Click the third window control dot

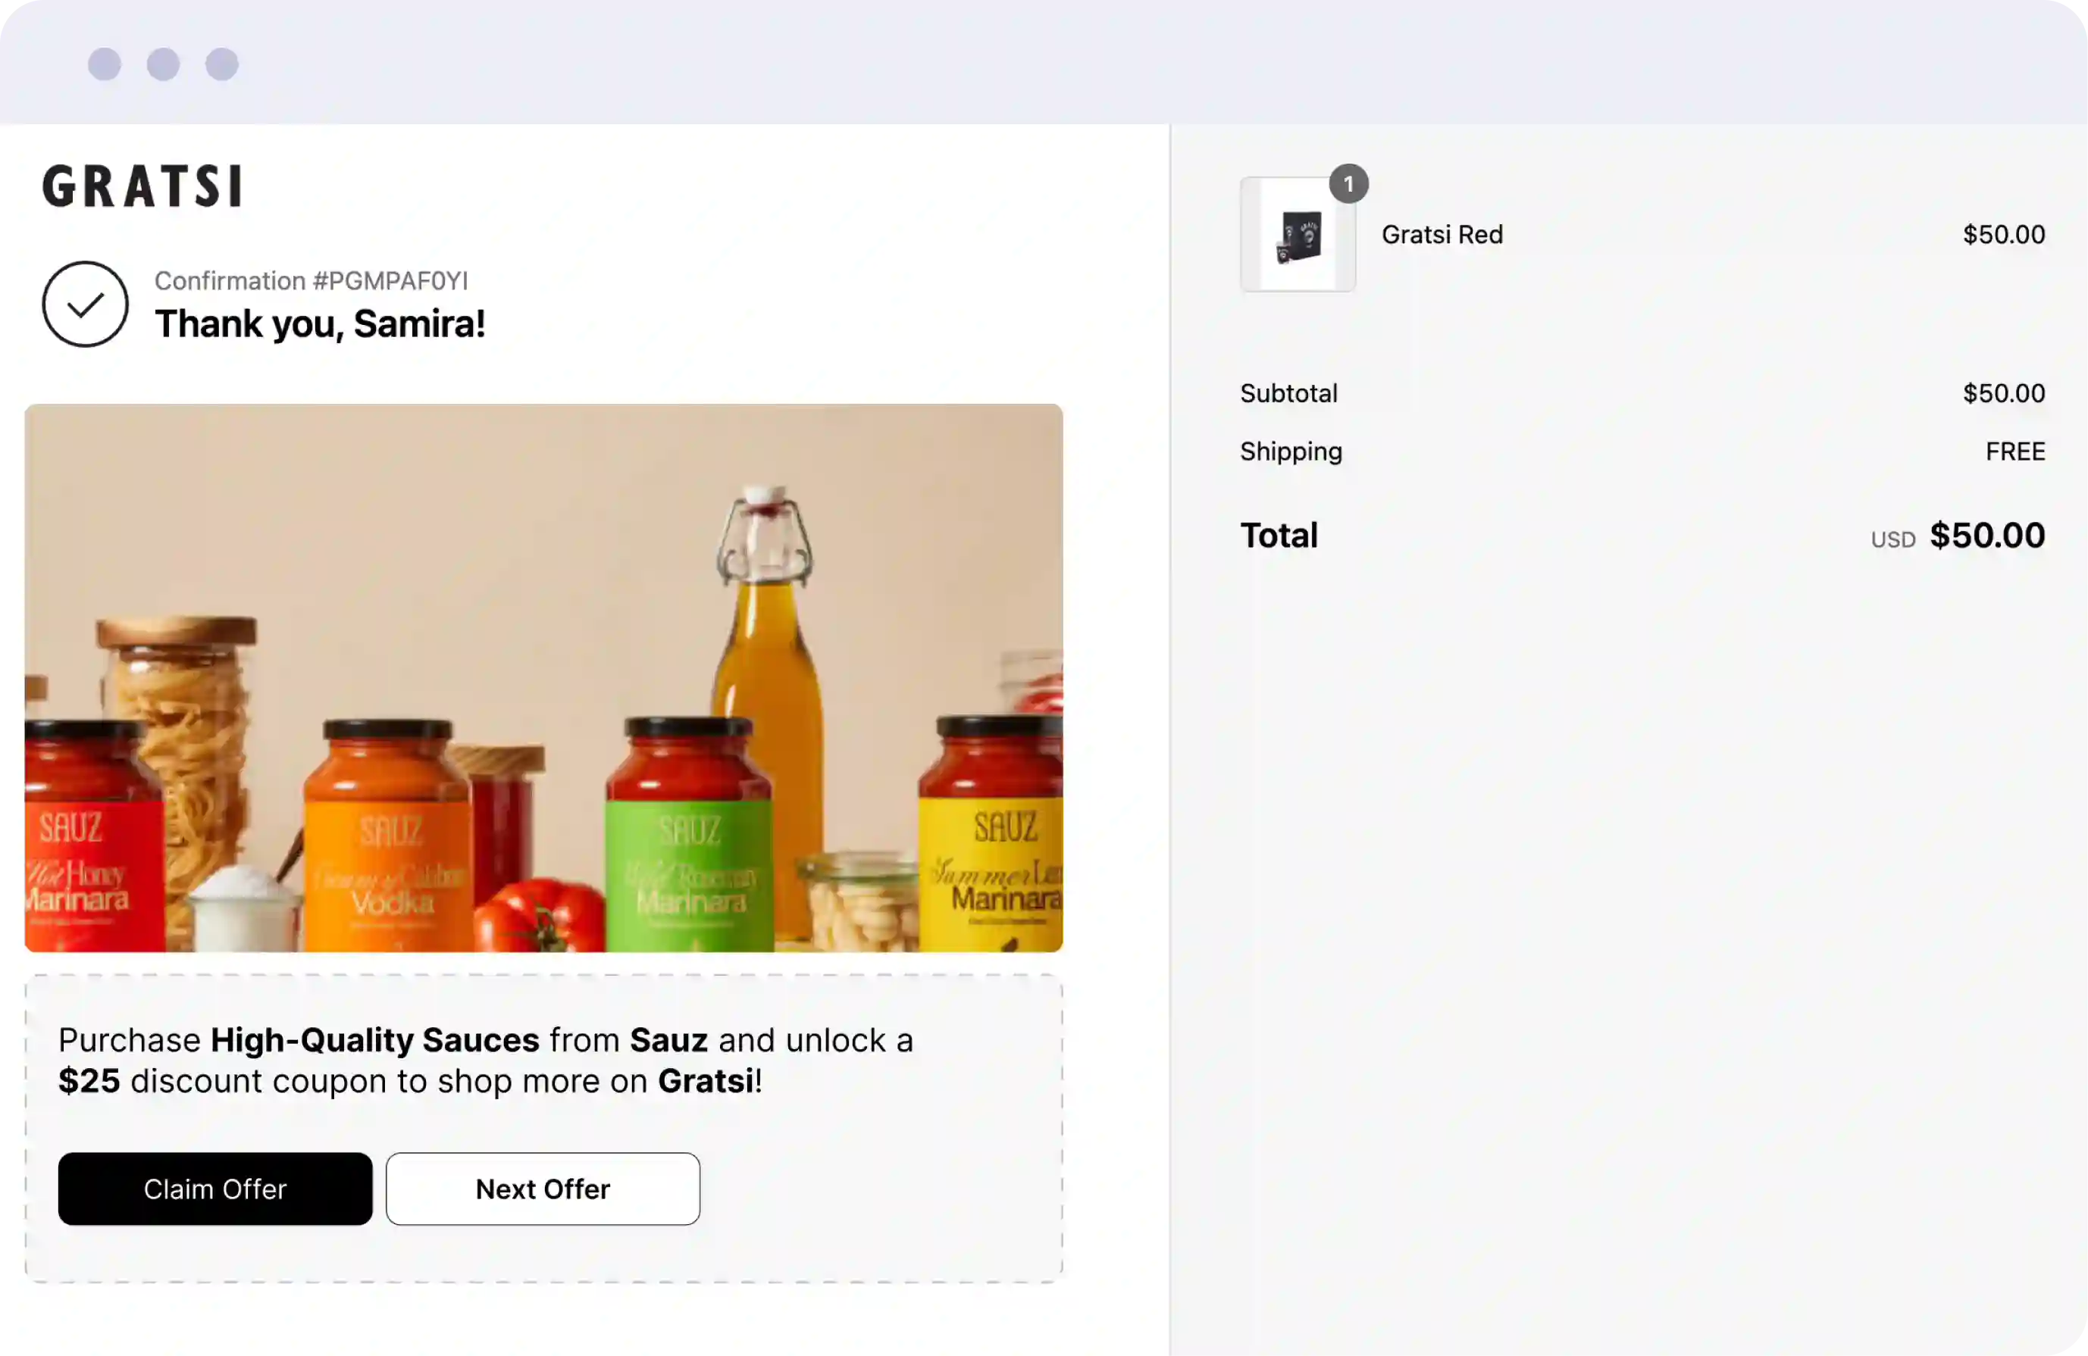[222, 64]
